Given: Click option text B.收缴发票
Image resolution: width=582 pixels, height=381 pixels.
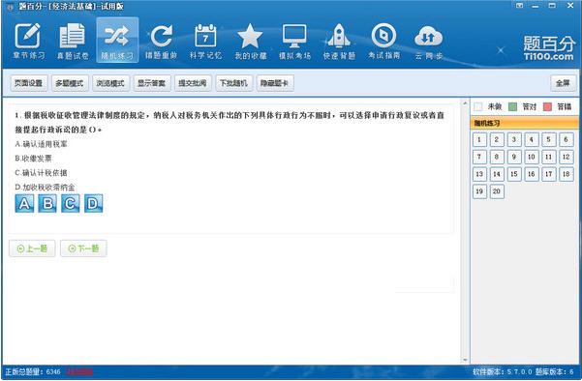Looking at the screenshot, I should (33, 159).
